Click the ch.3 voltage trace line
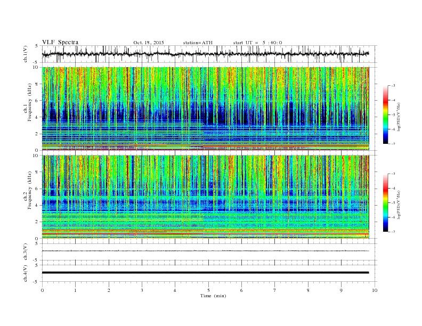422x326 pixels. tap(205, 251)
